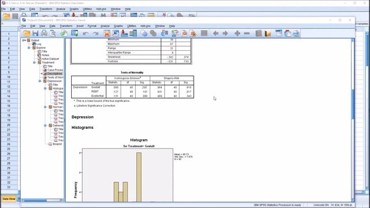Image resolution: width=370 pixels, height=208 pixels.
Task: Click the Demote right-arrow outline icon
Action: [225, 34]
